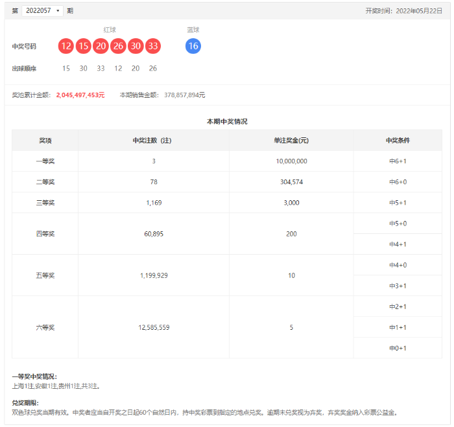The image size is (454, 427).
Task: Click the 一等奖 row label
Action: click(45, 161)
